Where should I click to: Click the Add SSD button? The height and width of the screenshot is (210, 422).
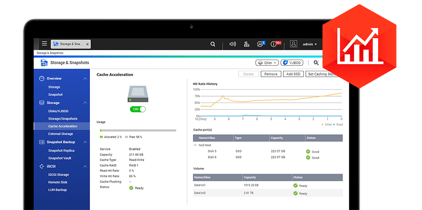click(x=293, y=74)
